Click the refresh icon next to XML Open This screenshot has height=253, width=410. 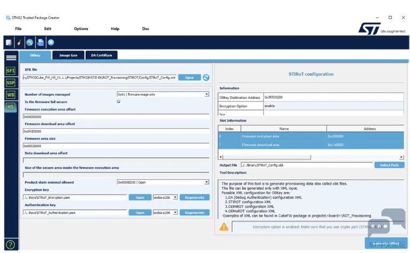pos(206,77)
